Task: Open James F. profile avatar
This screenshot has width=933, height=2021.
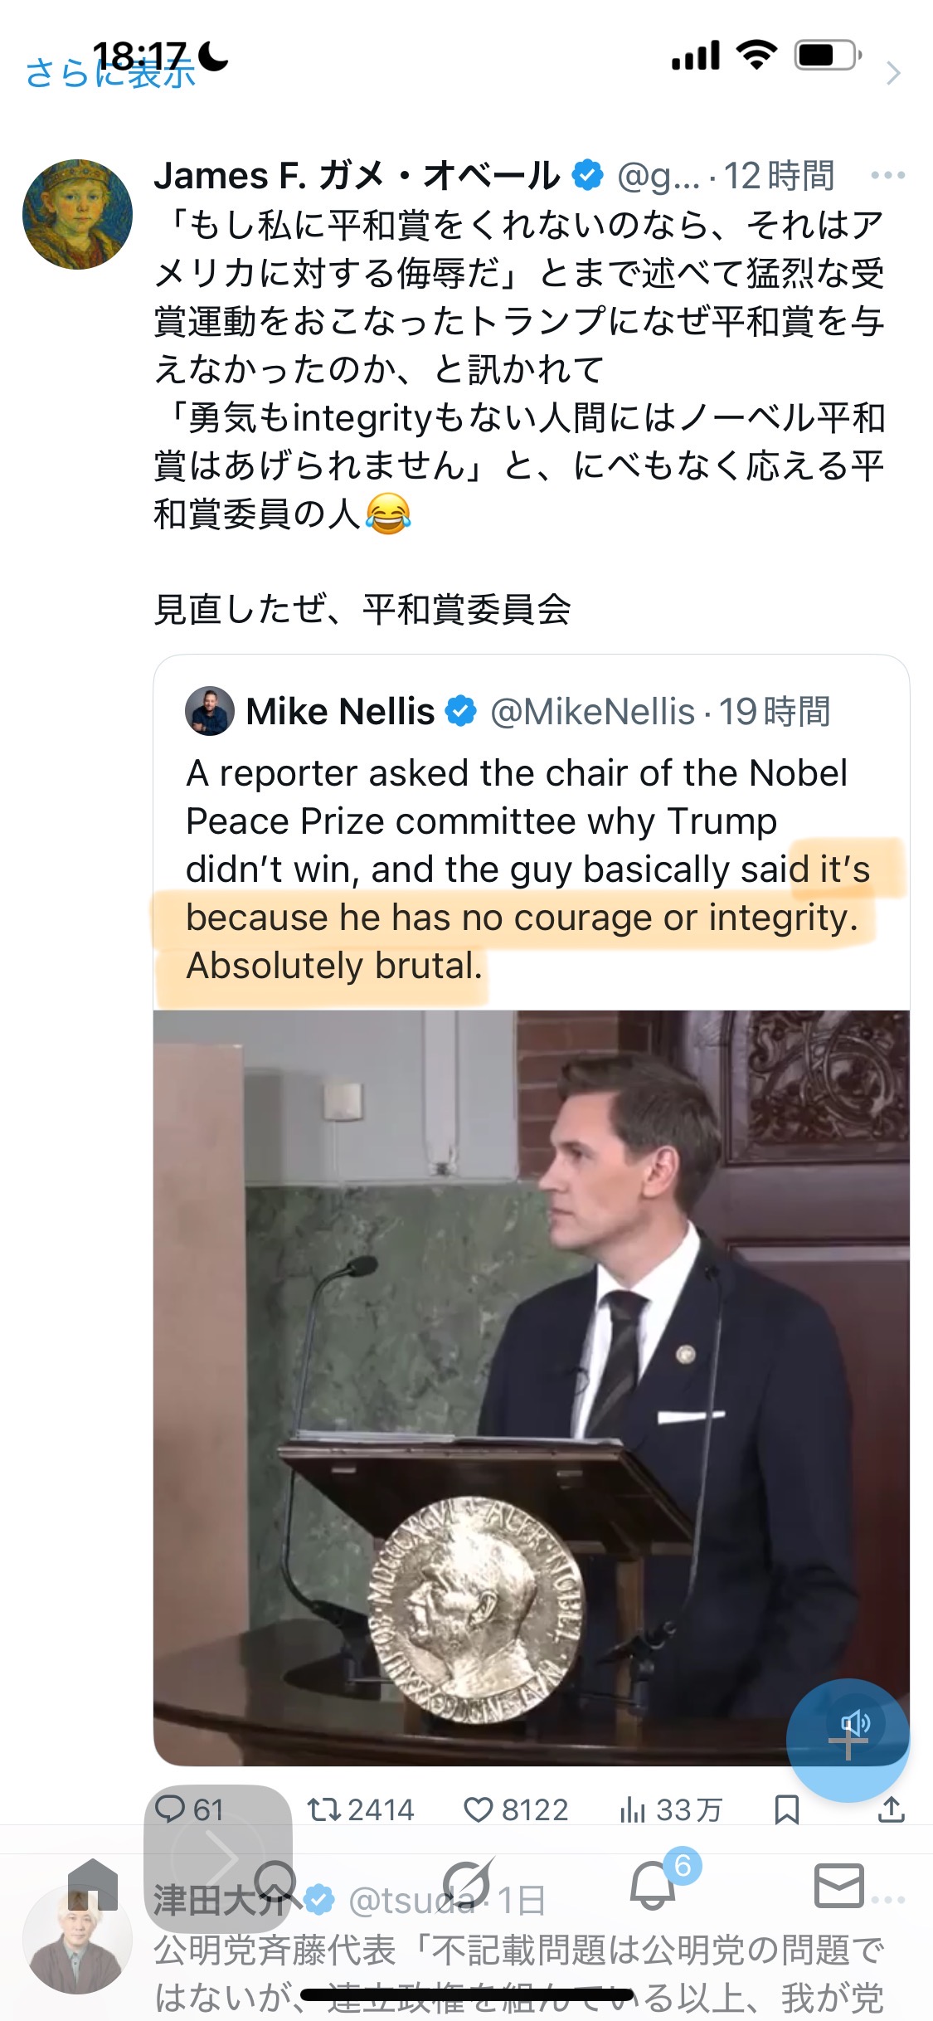Action: pyautogui.click(x=77, y=214)
